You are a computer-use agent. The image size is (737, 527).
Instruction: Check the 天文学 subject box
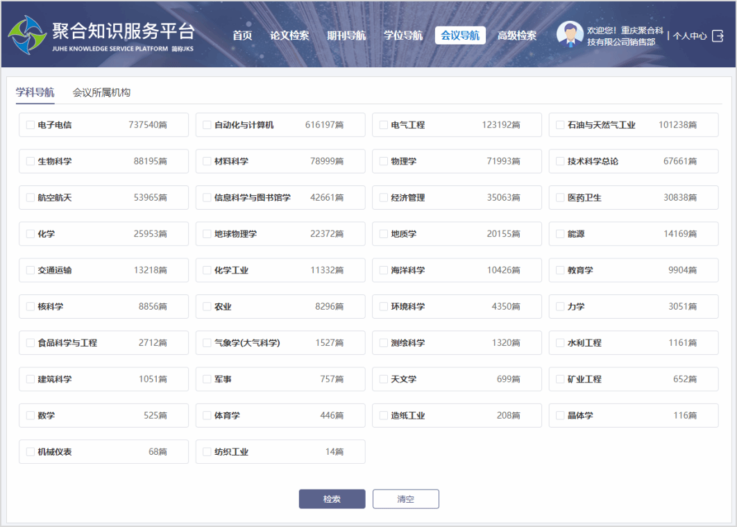(383, 379)
